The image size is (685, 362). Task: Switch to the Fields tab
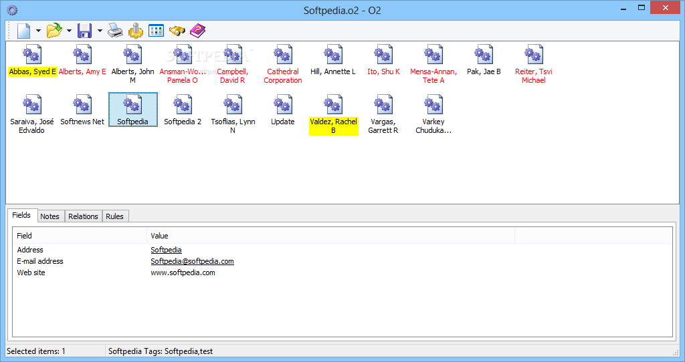coord(22,215)
